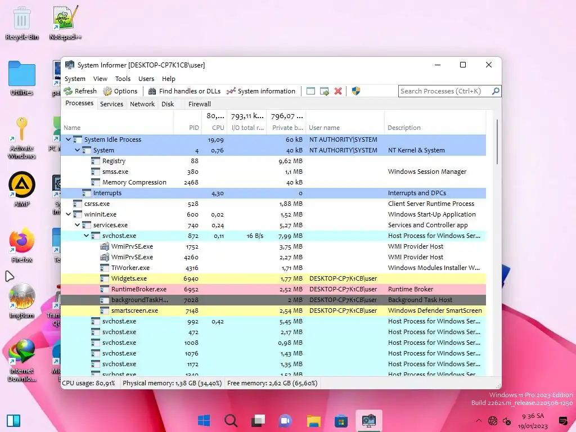Open Internet Download Manager desktop shortcut
This screenshot has width=576, height=432.
(x=22, y=360)
